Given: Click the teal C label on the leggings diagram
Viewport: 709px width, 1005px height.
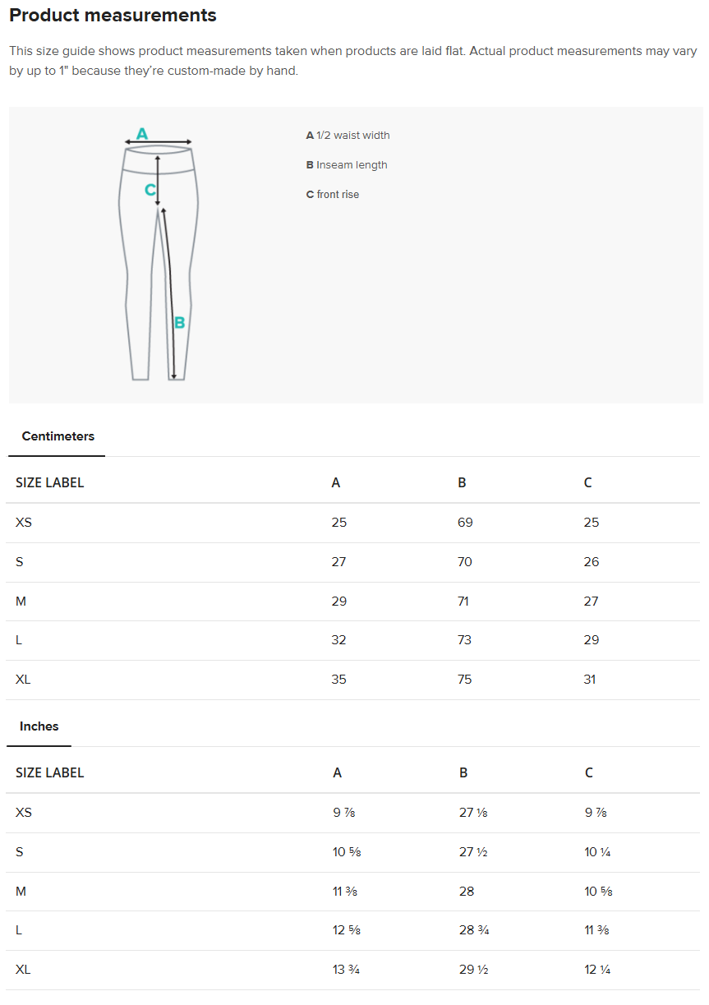Looking at the screenshot, I should pos(150,191).
